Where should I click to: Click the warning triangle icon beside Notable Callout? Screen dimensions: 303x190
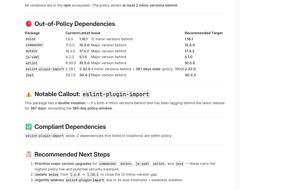29,94
